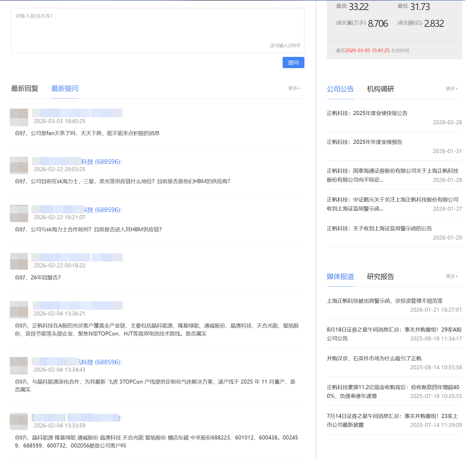The image size is (465, 463).
Task: Open 更多+ beside 机构调研
Action: pyautogui.click(x=452, y=89)
